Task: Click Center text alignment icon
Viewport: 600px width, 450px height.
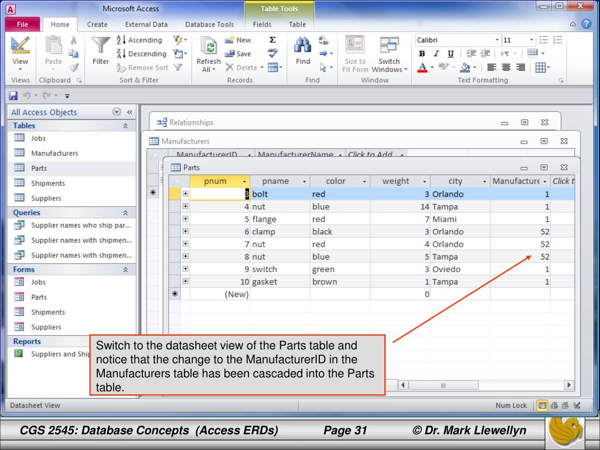Action: click(x=506, y=68)
